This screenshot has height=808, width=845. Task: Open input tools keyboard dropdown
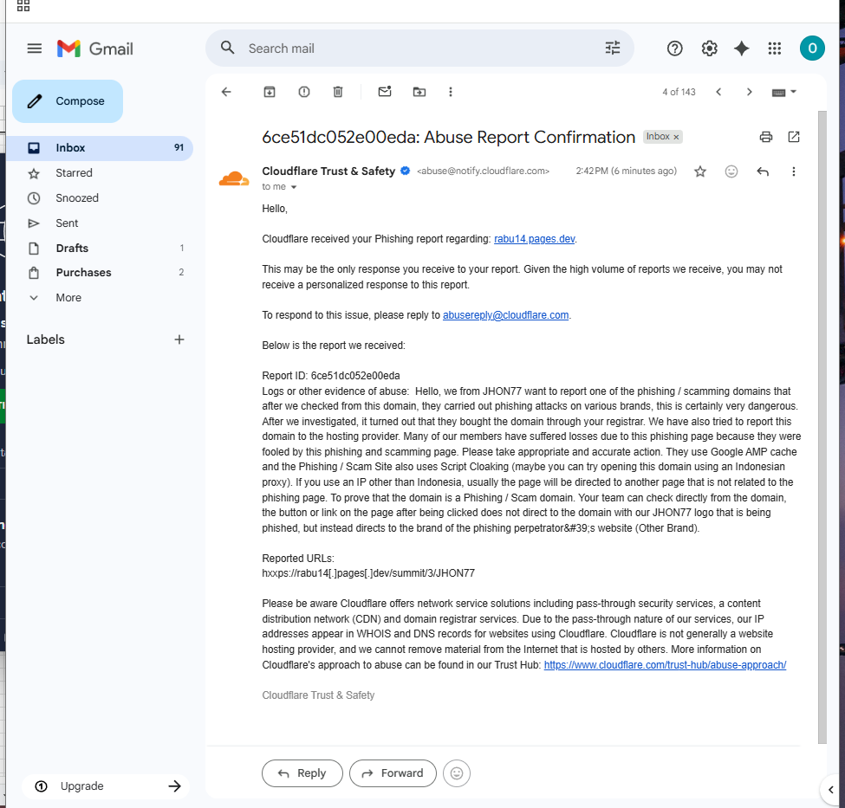pyautogui.click(x=783, y=92)
